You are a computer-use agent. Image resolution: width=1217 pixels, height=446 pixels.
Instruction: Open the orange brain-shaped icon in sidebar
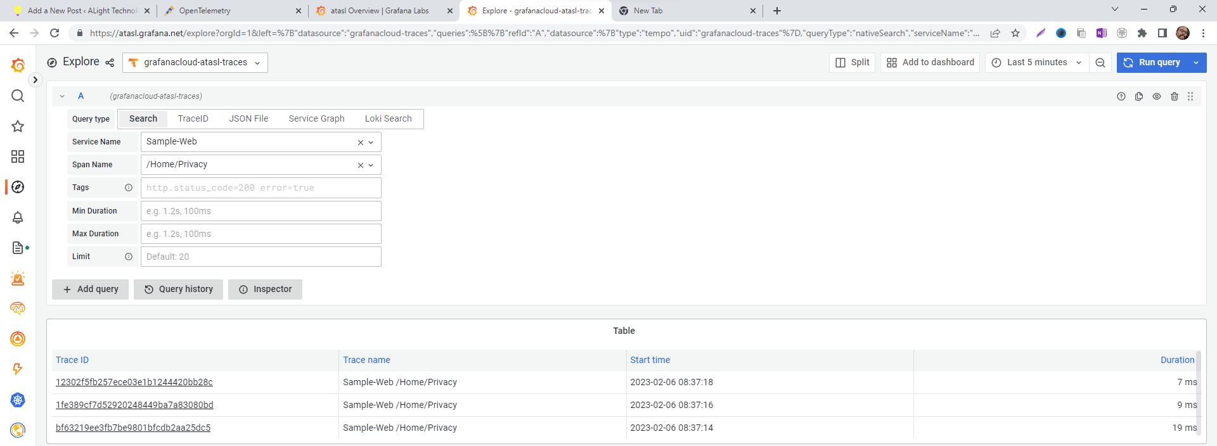pyautogui.click(x=18, y=309)
